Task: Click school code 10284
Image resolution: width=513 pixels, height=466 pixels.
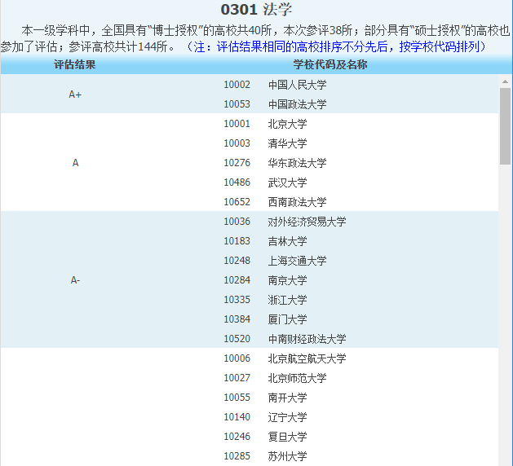Action: point(237,280)
